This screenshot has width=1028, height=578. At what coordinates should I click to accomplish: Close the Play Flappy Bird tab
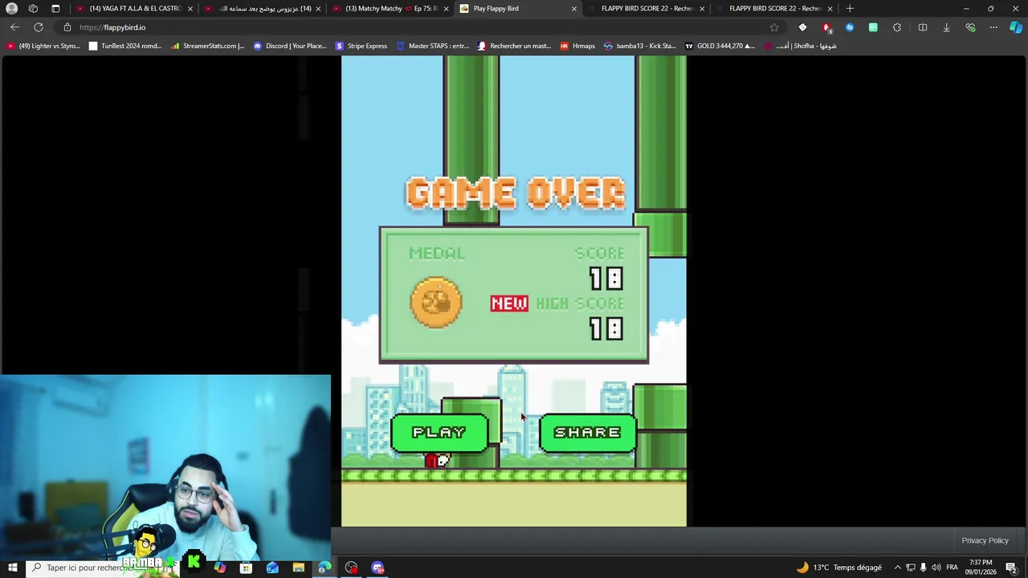573,8
